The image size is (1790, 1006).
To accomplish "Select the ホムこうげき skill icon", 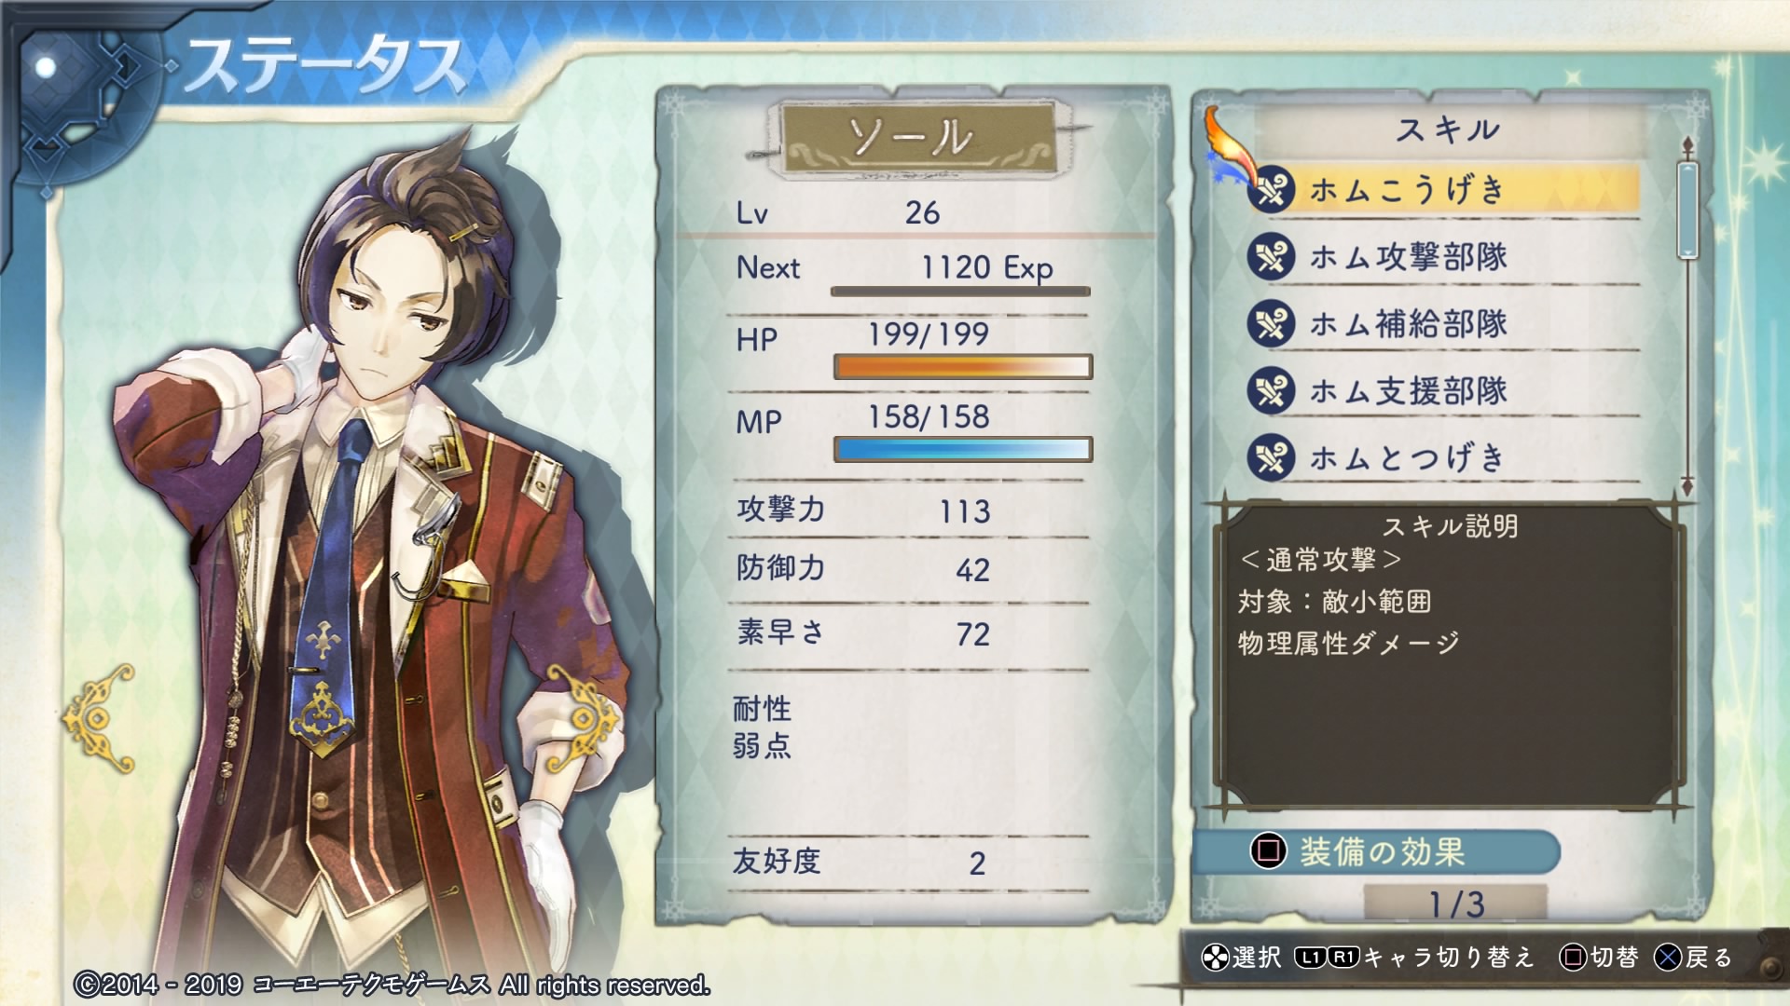I will point(1271,189).
